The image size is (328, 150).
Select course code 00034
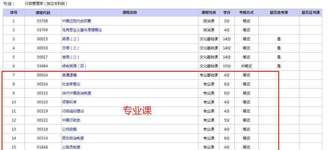click(43, 84)
